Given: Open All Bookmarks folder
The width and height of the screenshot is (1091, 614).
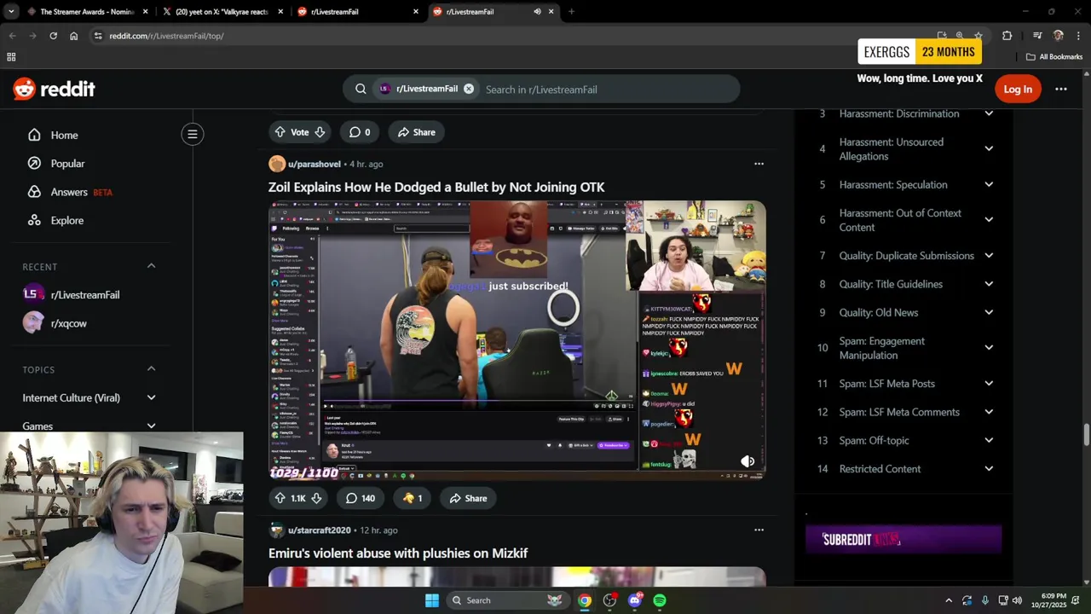Looking at the screenshot, I should click(x=1054, y=57).
